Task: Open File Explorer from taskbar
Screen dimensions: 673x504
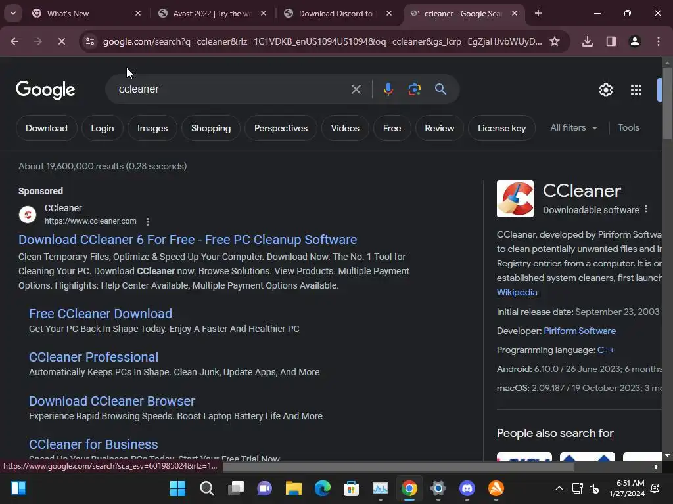Action: 294,488
